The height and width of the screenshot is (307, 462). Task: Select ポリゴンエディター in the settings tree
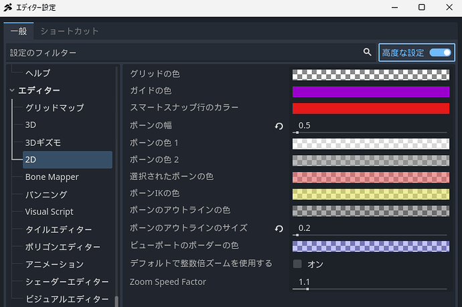point(63,247)
